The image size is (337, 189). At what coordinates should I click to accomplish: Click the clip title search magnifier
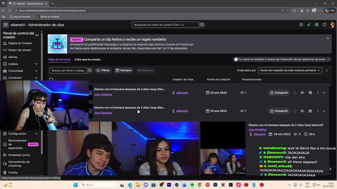[x=90, y=70]
